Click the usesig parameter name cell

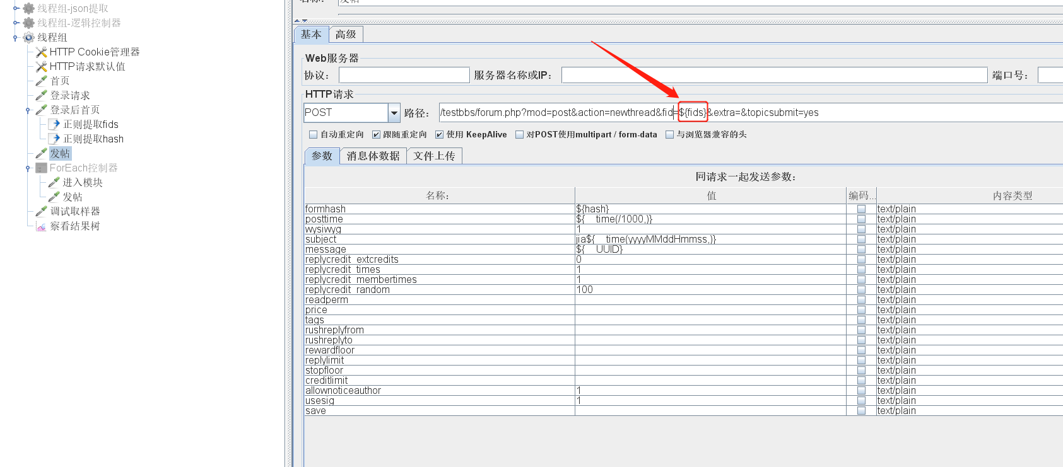pyautogui.click(x=439, y=400)
